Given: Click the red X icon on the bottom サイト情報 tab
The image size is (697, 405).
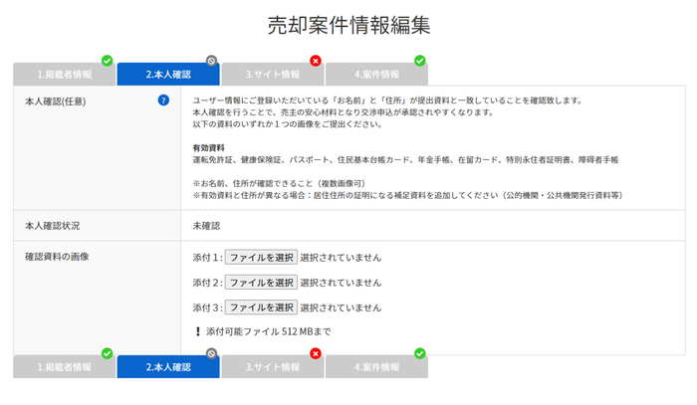Looking at the screenshot, I should [316, 353].
